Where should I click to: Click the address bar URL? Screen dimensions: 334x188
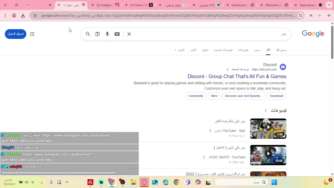tap(168, 15)
